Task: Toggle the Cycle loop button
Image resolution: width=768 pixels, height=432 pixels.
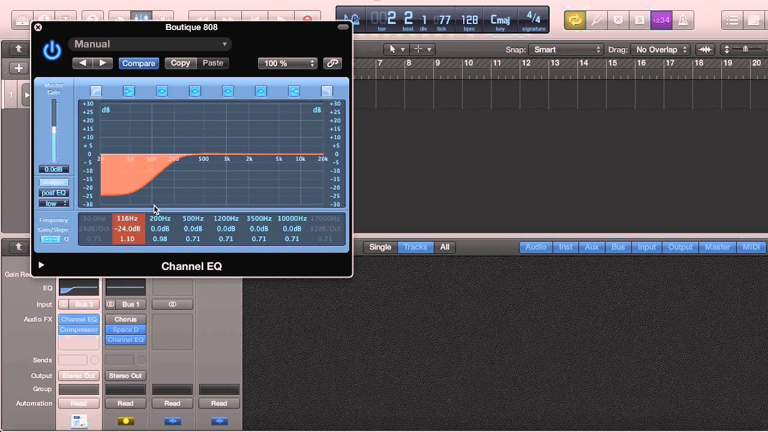Action: pos(575,20)
